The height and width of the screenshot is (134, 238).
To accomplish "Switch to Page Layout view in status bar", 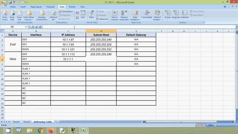I will click(x=202, y=125).
